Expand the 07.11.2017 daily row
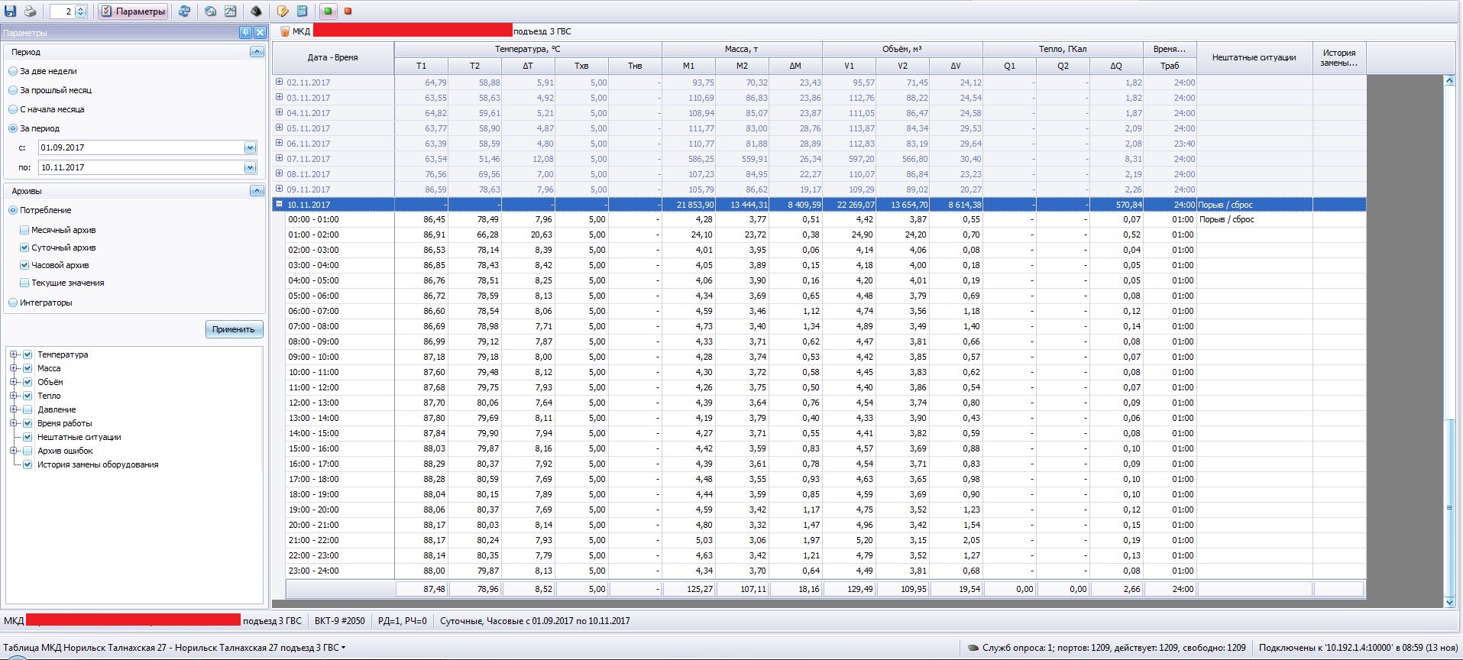The height and width of the screenshot is (660, 1463). [279, 158]
